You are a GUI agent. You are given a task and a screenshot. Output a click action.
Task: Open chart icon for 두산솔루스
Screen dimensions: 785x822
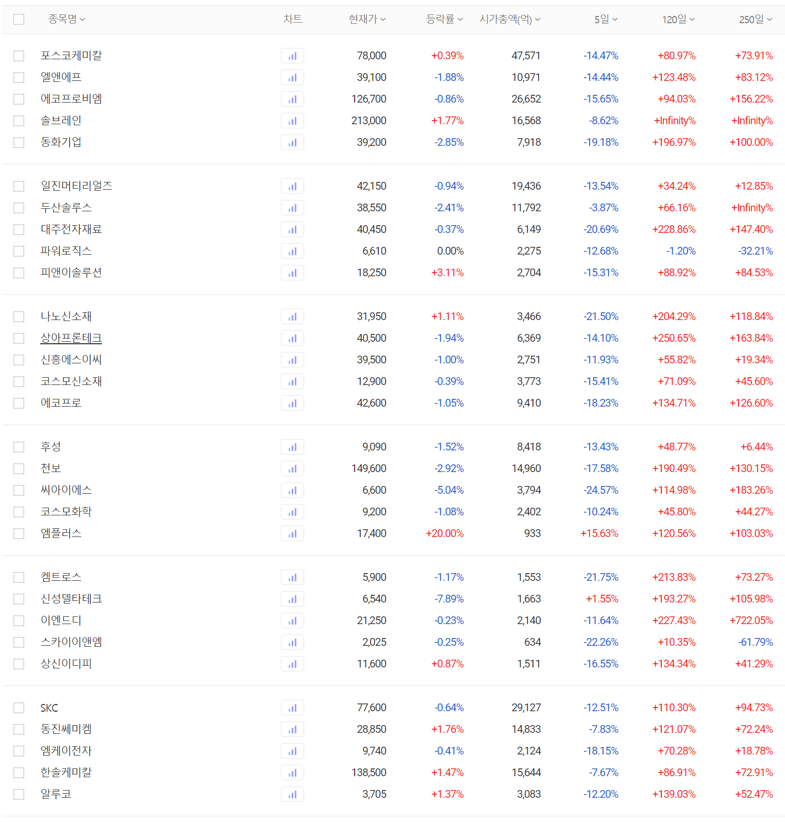click(x=292, y=208)
